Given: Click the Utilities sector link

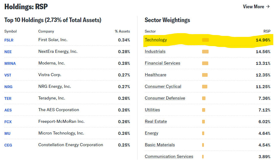Looking at the screenshot, I should pyautogui.click(x=152, y=110).
